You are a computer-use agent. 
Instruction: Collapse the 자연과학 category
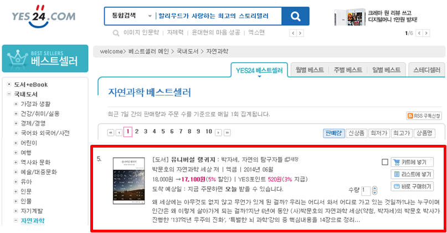(x=16, y=220)
